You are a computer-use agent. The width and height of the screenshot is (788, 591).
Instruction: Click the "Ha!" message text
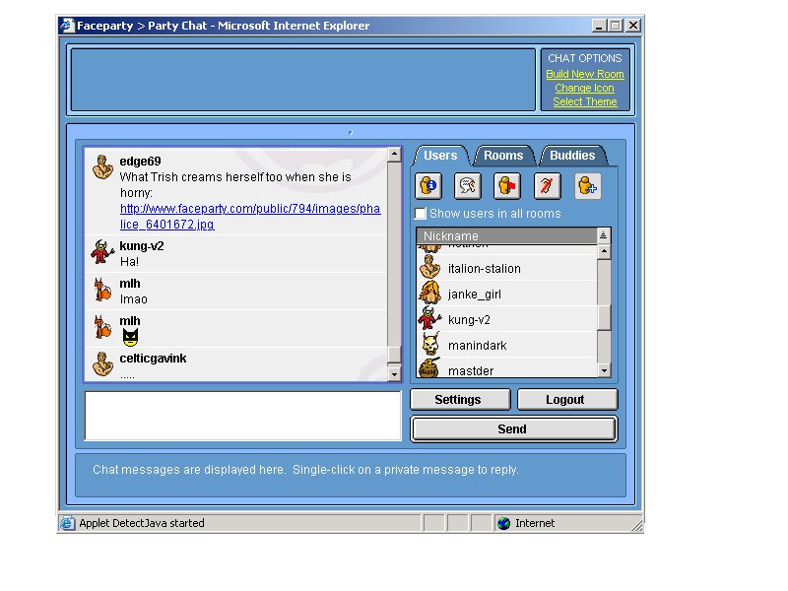point(129,262)
